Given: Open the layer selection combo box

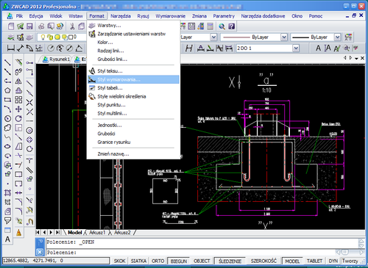Looking at the screenshot, I should (x=62, y=37).
